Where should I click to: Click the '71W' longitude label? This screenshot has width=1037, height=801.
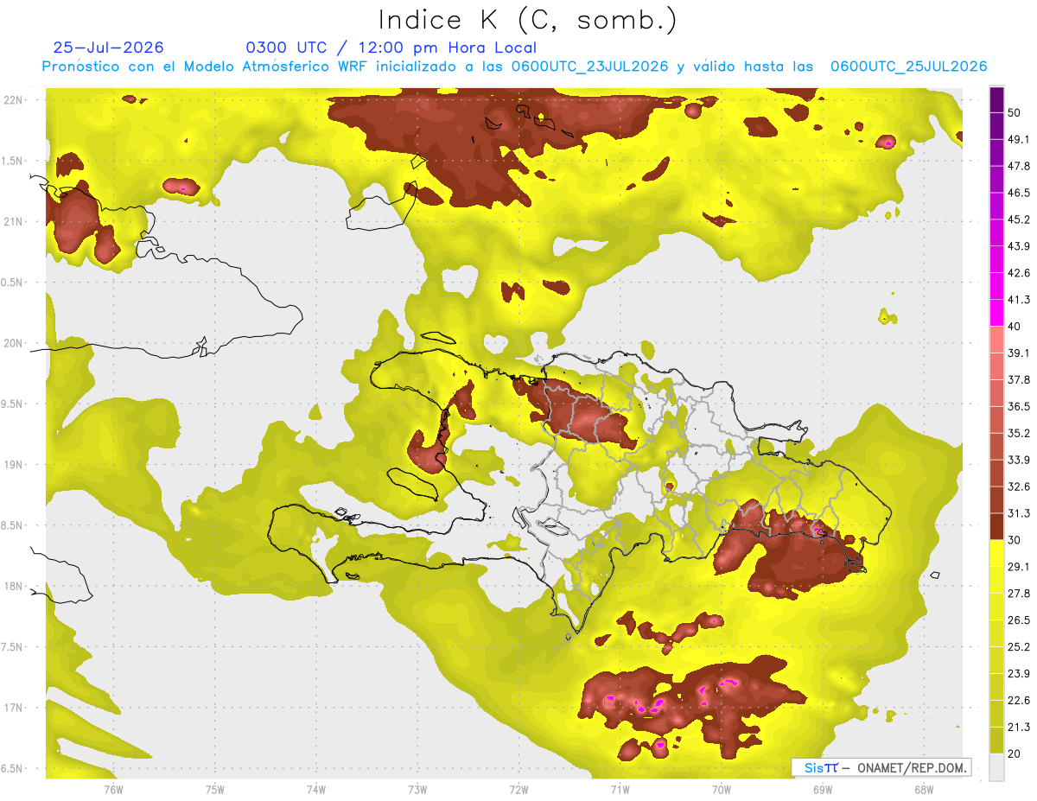coord(620,789)
